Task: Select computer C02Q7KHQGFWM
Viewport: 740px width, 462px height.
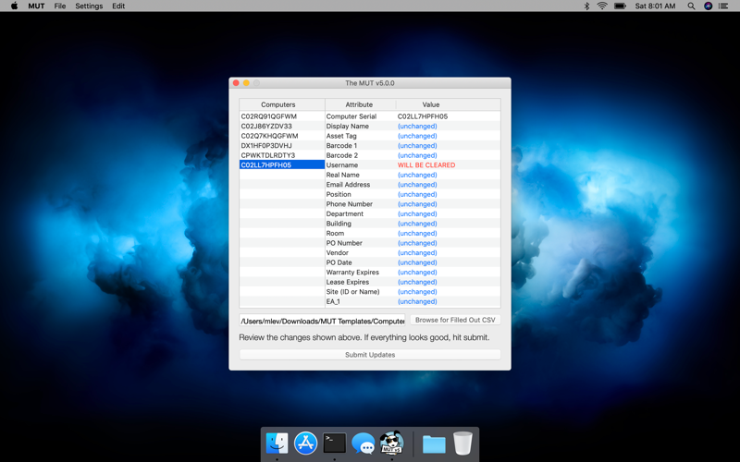Action: [282, 136]
